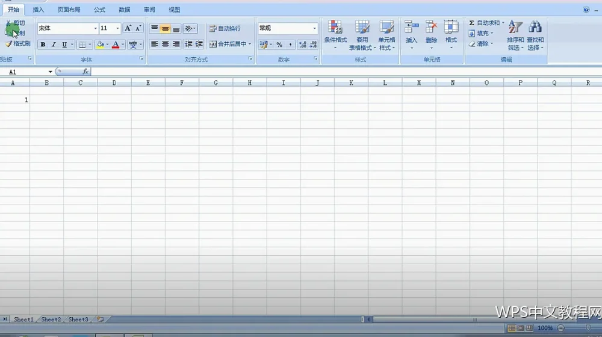
Task: Switch to page layout view icon
Action: click(x=521, y=328)
